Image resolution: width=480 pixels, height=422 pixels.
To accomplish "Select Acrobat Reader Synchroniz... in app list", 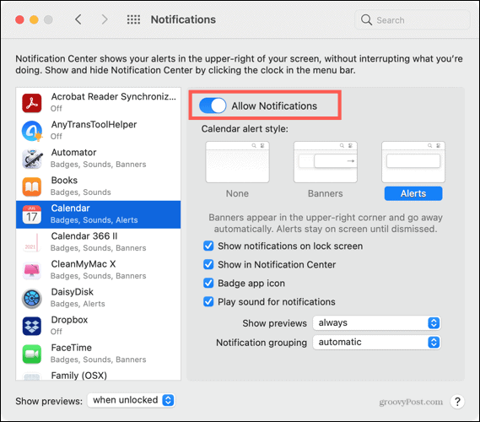I will (x=98, y=103).
